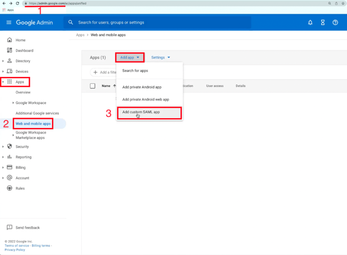Expand the Reporting section arrow
This screenshot has height=255, width=347.
click(3, 157)
